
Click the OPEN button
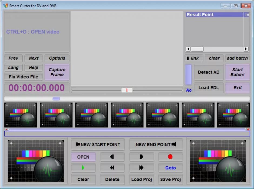83,157
